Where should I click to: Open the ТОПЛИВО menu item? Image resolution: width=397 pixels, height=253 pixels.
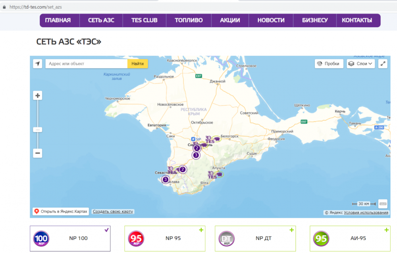pos(189,21)
